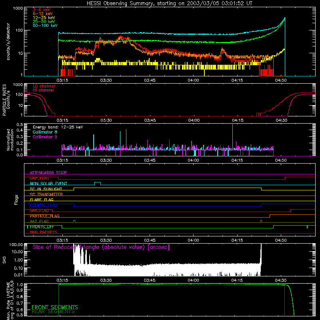Select the yellow 12-25 keV count-rate legend entry
This screenshot has height=320, width=320.
click(x=44, y=18)
